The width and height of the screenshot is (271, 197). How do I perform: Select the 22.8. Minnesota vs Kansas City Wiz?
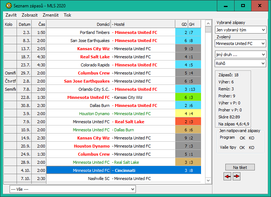point(102,97)
